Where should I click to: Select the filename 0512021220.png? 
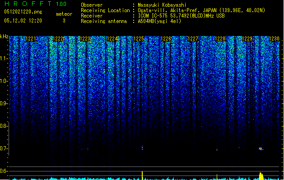coord(23,12)
